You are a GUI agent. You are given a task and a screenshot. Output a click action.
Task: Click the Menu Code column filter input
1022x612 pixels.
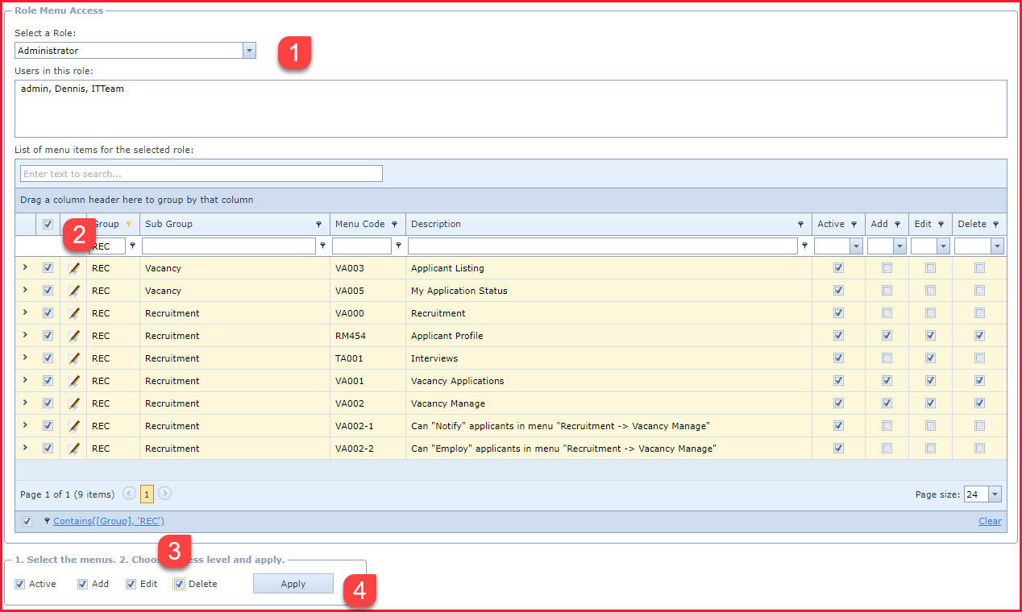point(362,246)
